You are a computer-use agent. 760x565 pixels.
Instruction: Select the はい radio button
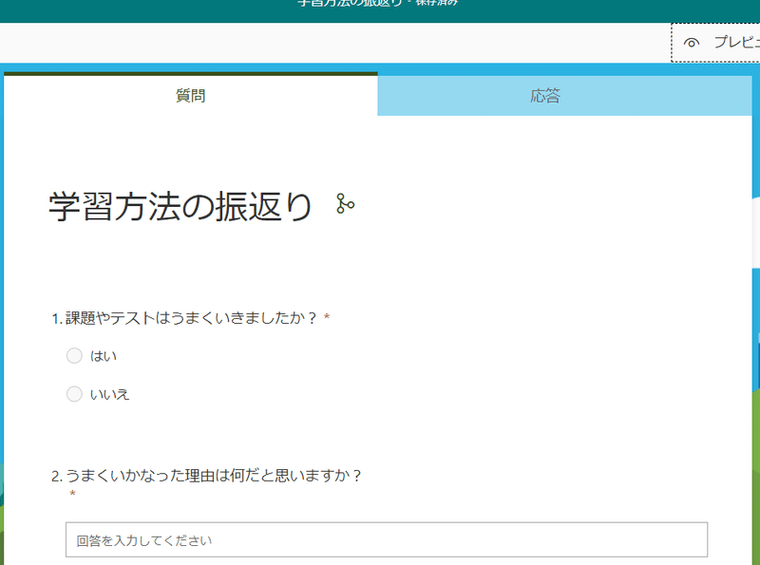tap(74, 356)
